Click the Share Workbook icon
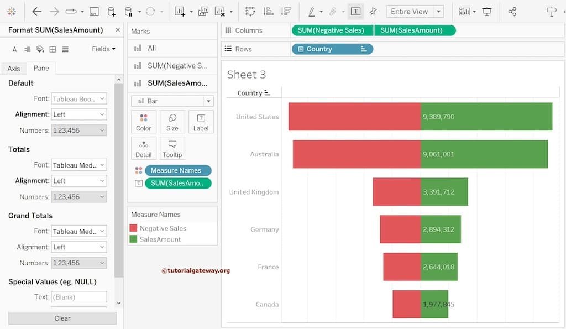 point(512,11)
